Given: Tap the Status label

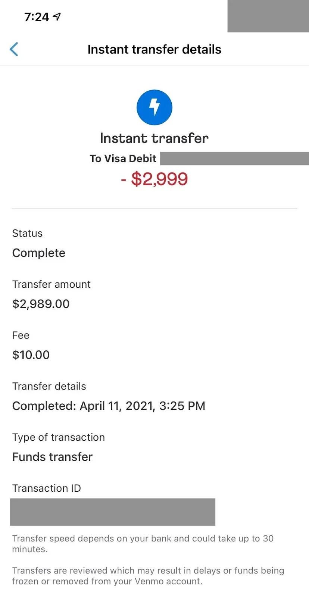Looking at the screenshot, I should [x=27, y=233].
